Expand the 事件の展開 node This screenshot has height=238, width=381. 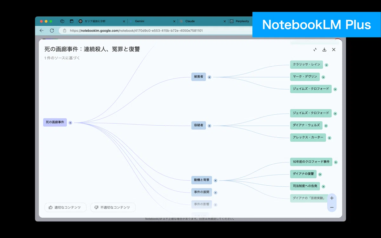pyautogui.click(x=216, y=193)
